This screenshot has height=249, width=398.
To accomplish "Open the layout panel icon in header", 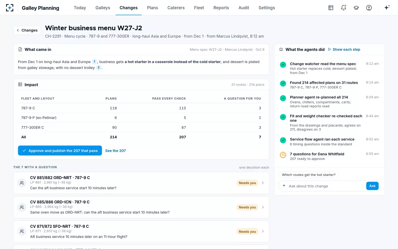I will pyautogui.click(x=331, y=8).
